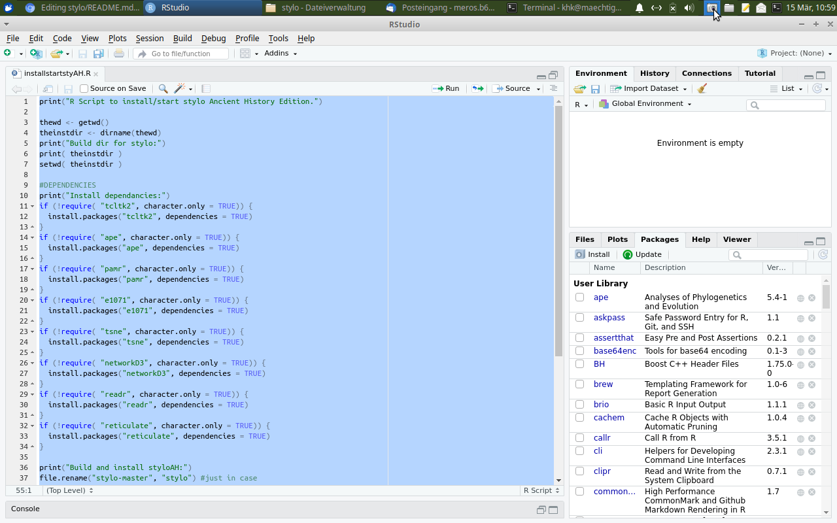Expand Import Dataset dropdown
Image resolution: width=837 pixels, height=523 pixels.
tap(649, 89)
